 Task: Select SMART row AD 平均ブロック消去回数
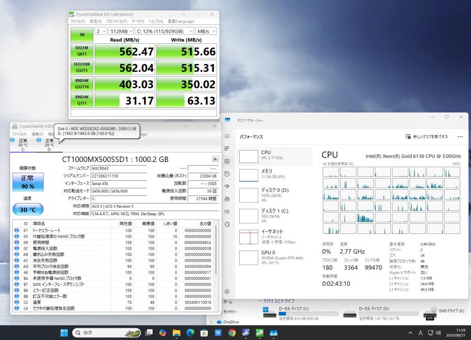click(x=114, y=267)
